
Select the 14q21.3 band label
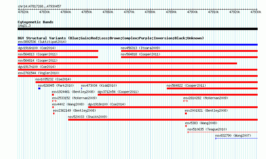(24, 26)
